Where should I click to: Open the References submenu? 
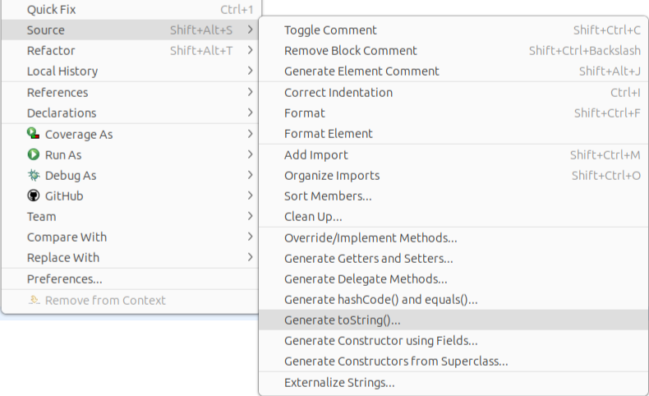tap(58, 93)
